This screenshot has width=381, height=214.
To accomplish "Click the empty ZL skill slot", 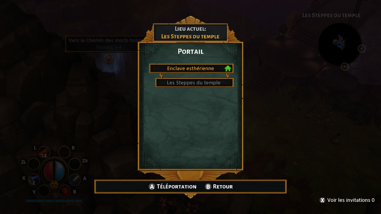I will (34, 164).
